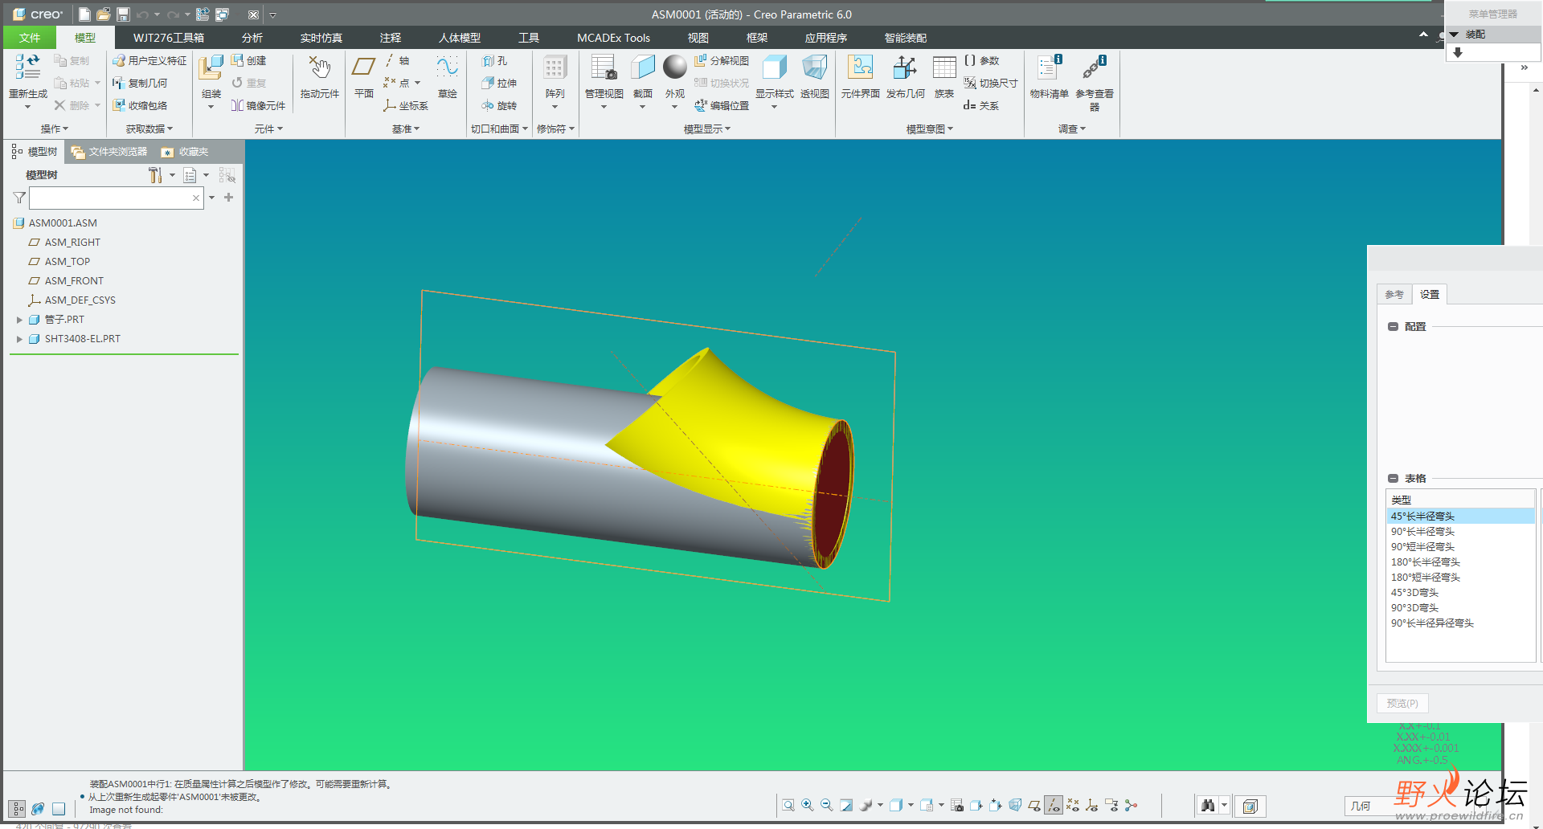Click the 切换尺寸 button
The image size is (1543, 829).
pos(991,83)
